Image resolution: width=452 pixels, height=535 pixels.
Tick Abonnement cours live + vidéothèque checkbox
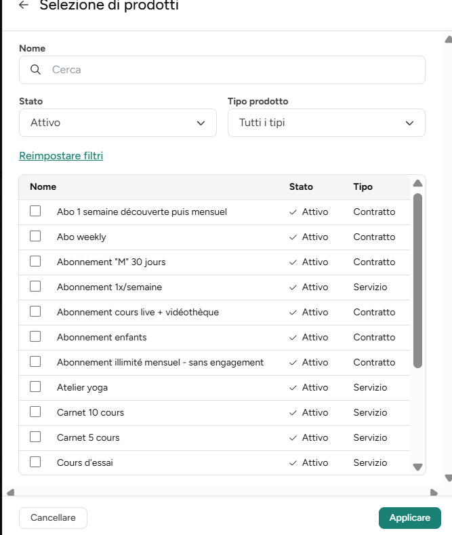(35, 311)
